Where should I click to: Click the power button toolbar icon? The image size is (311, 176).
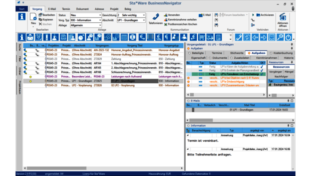288,37
